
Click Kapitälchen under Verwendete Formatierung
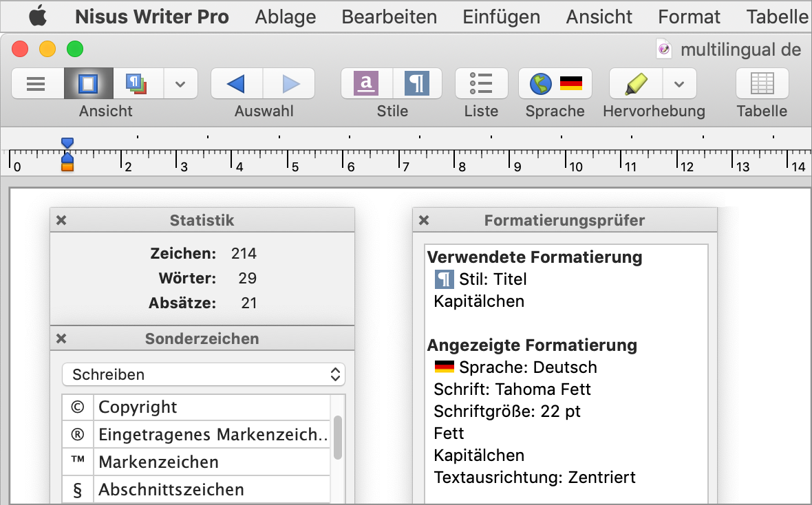pos(479,301)
